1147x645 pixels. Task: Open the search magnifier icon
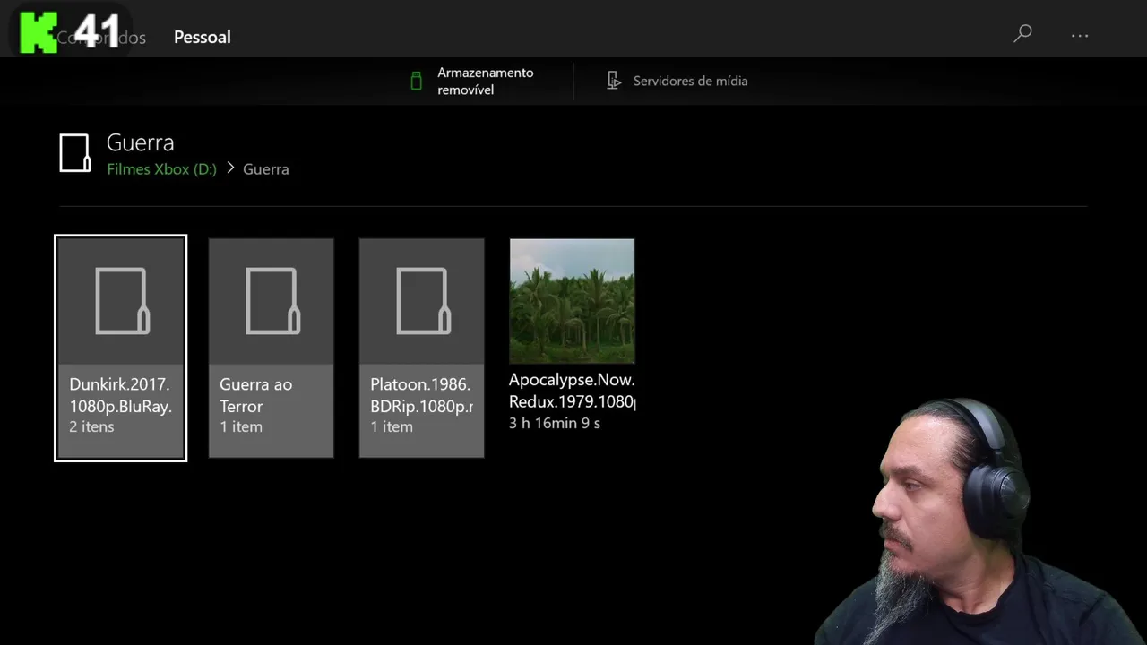click(1022, 34)
